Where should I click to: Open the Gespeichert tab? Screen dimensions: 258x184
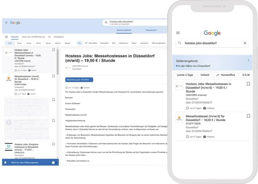click(x=151, y=30)
